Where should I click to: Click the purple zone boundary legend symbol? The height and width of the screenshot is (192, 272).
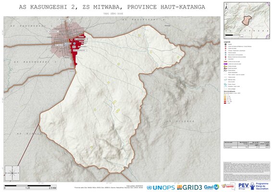click(x=225, y=64)
